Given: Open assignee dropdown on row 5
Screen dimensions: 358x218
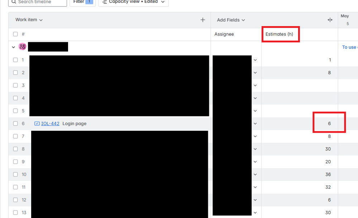Looking at the screenshot, I should 255,111.
